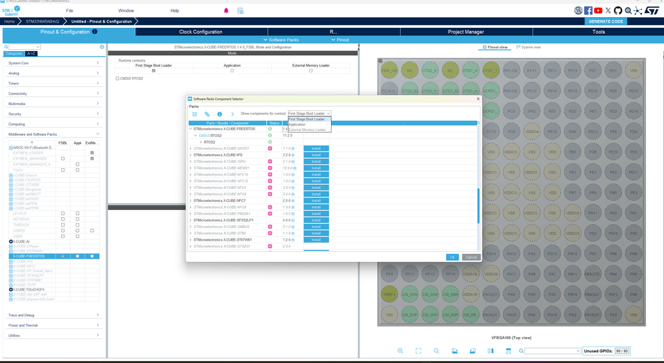The image size is (664, 363).
Task: Collapse the STMicroelectronics.X-CUBE-FREERTOS pack row
Action: 191,129
